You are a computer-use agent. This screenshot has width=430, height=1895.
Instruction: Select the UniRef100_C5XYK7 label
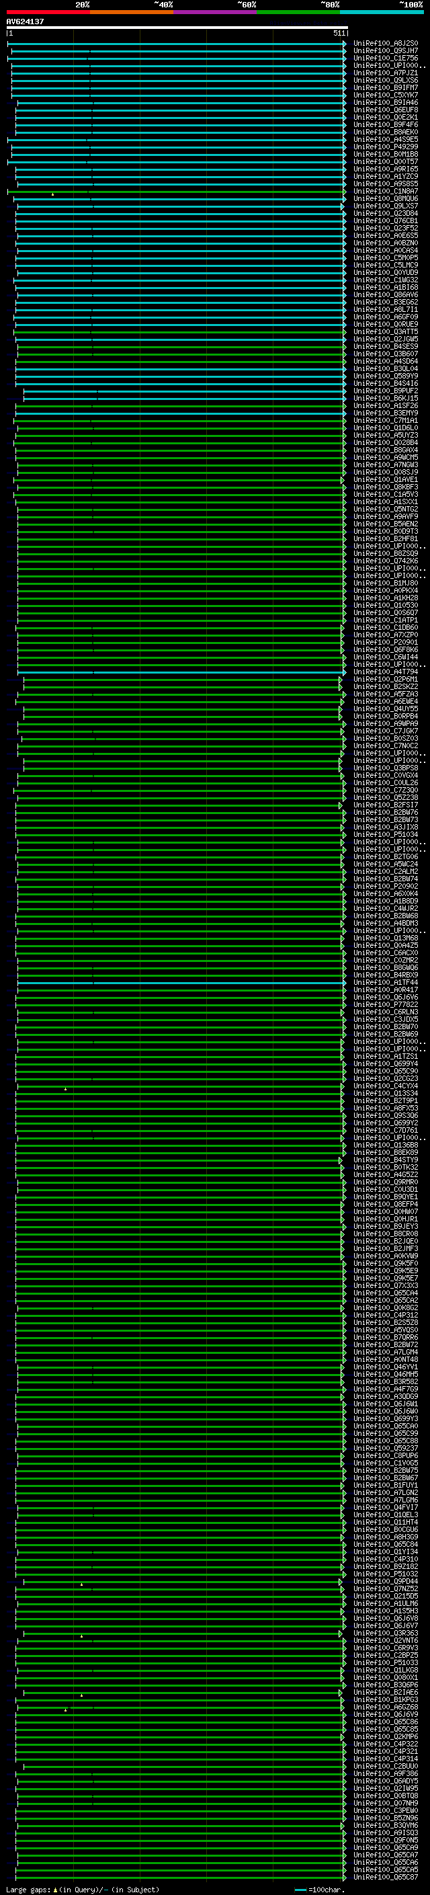click(385, 95)
